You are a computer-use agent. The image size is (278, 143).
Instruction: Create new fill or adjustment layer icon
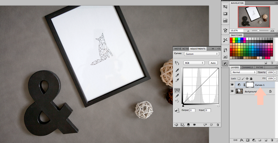point(254,140)
